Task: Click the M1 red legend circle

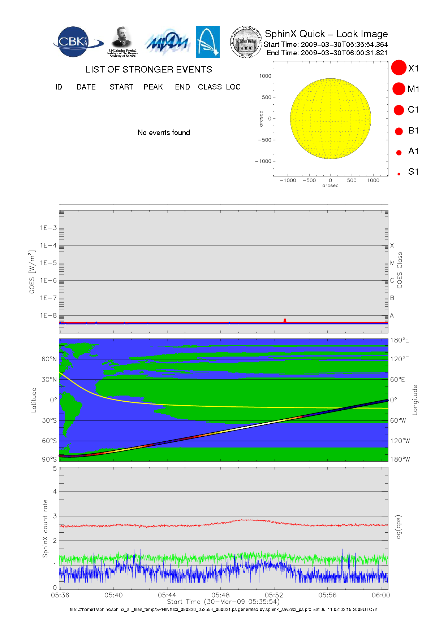Action: click(399, 89)
